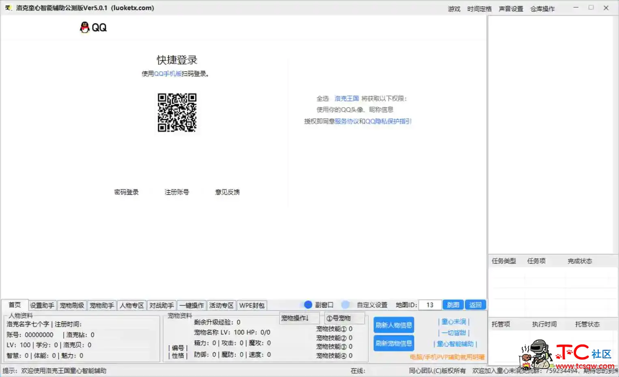Open the 服务协议 link
This screenshot has height=377, width=619.
(x=347, y=121)
